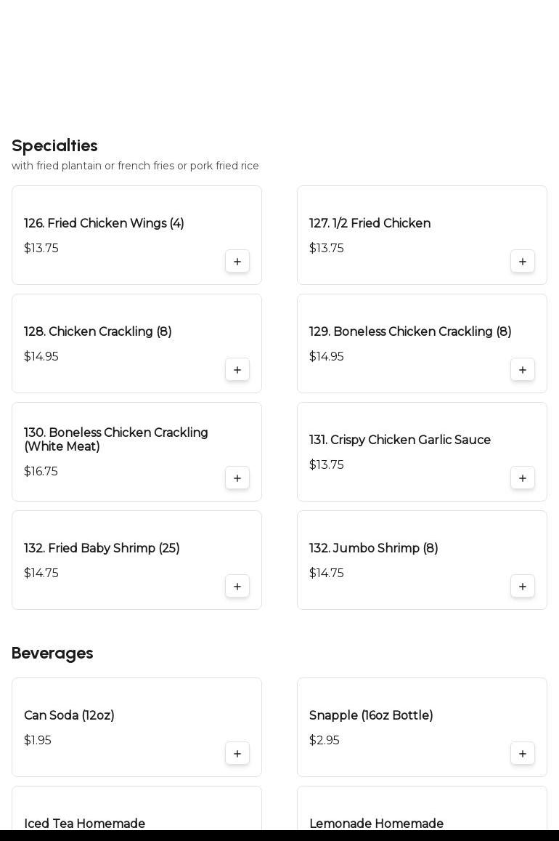Open the Iced Tea Homemade item

(85, 824)
